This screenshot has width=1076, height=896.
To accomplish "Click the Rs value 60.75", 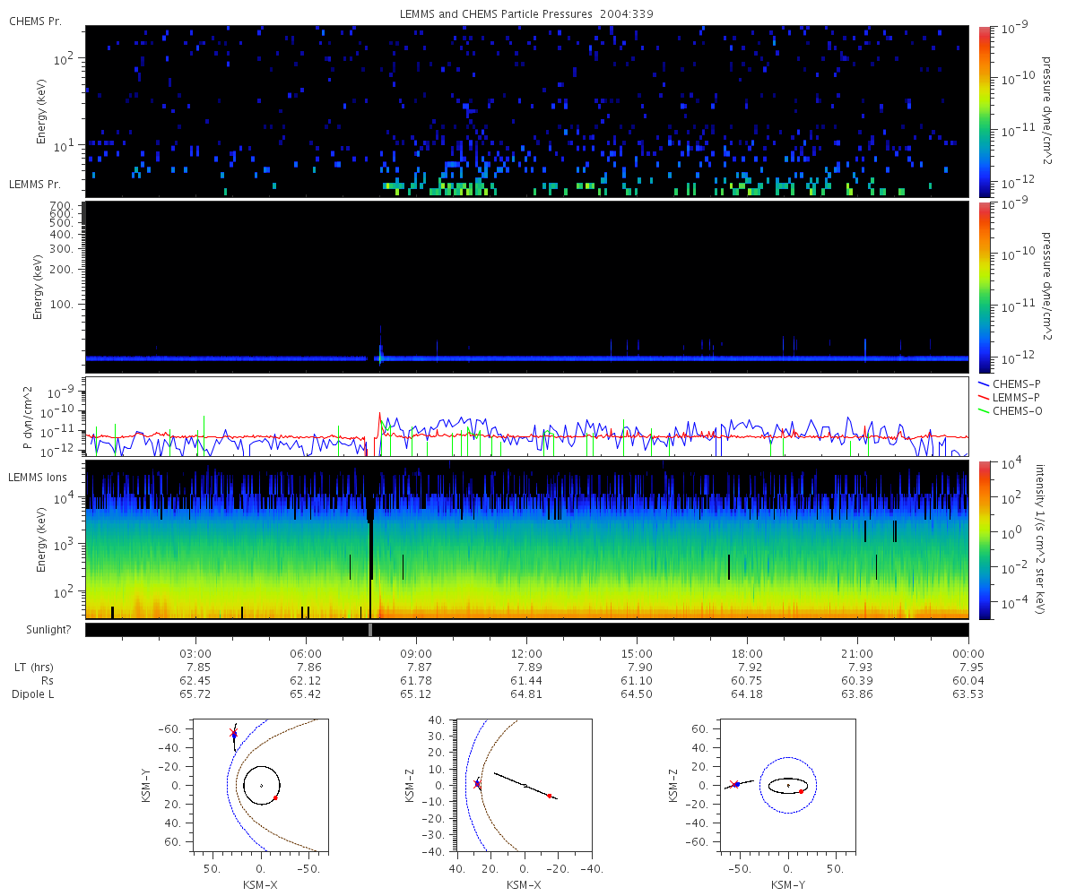I will coord(748,681).
